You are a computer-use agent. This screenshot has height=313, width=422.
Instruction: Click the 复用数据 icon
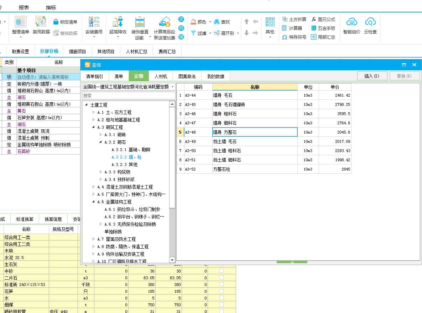(x=41, y=21)
